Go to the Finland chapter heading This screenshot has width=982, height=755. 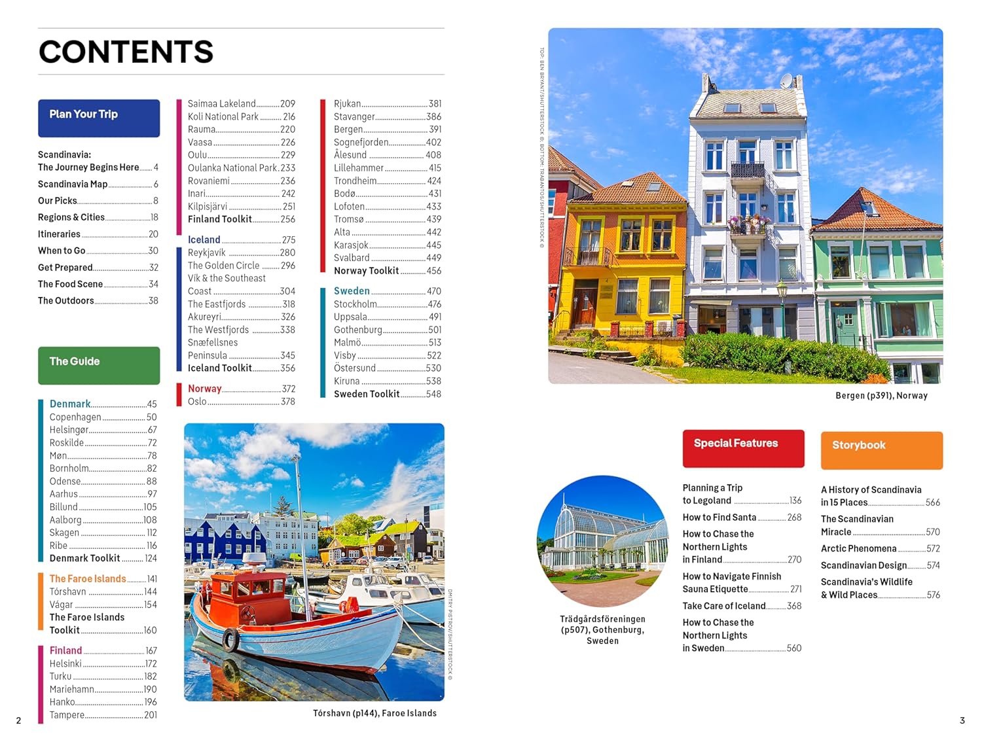point(66,650)
